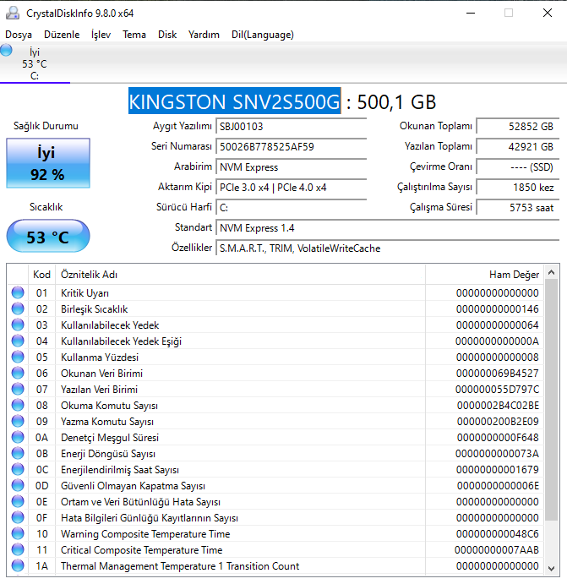Click the scroll down arrow of attribute list
The width and height of the screenshot is (567, 584).
(x=551, y=568)
